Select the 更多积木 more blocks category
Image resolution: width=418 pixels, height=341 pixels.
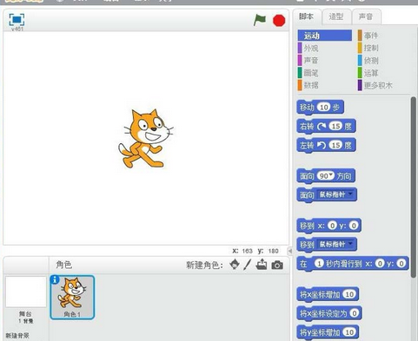tap(375, 85)
